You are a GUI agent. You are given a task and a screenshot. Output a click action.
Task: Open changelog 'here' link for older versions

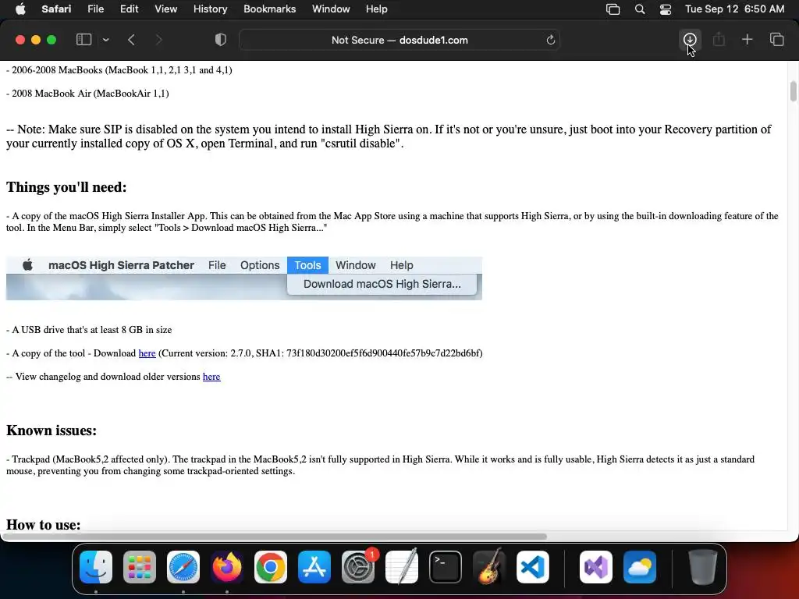tap(211, 377)
